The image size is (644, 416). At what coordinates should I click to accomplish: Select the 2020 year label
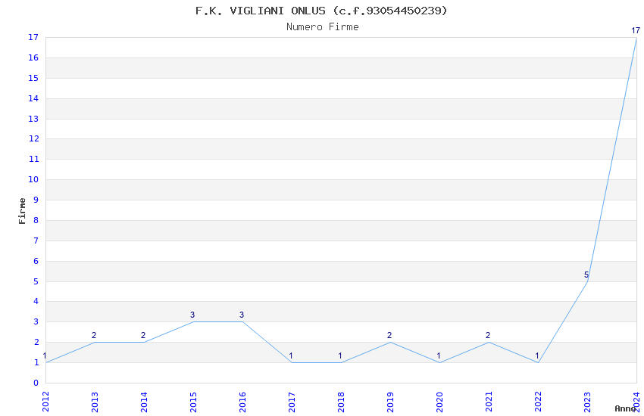440,402
